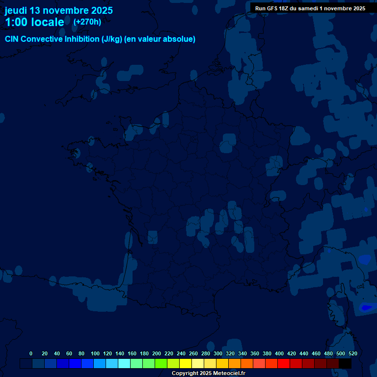Select the 60 J/kg legend swatch
The height and width of the screenshot is (377, 377).
63,363
